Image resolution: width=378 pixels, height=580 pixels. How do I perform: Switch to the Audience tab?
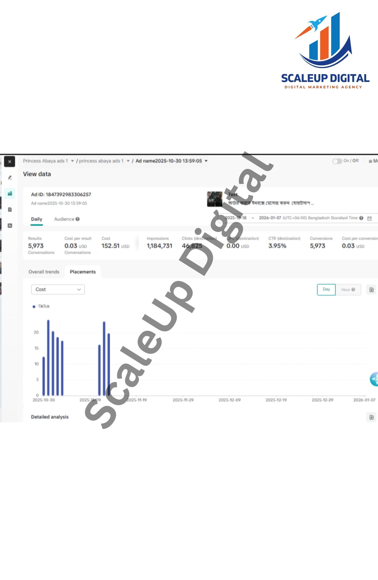point(64,219)
